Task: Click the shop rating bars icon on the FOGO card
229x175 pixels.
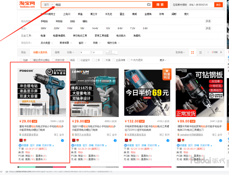Action: click(20, 135)
